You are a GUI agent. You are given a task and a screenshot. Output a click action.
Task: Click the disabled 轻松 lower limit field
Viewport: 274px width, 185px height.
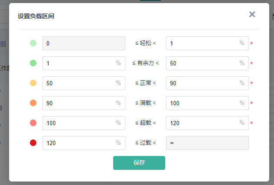84,43
